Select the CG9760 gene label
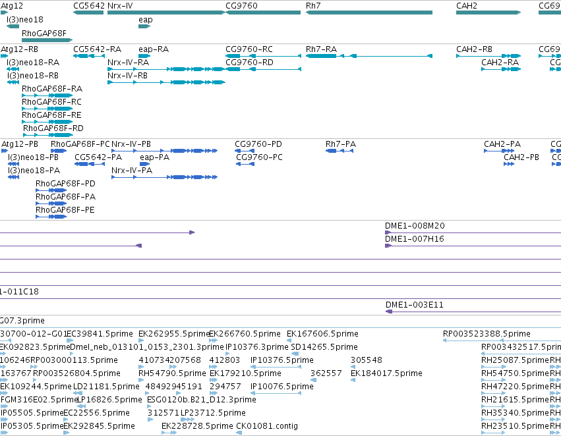Viewport: 561px width, 436px height. tap(241, 6)
